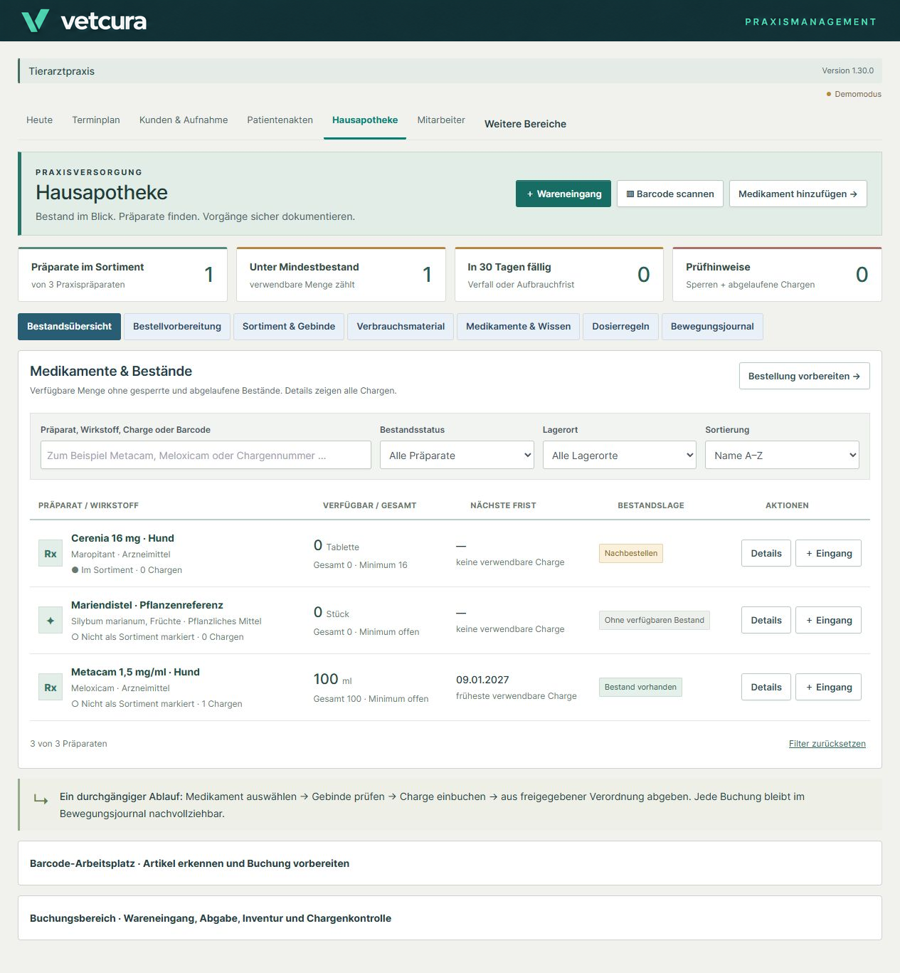This screenshot has width=900, height=973.
Task: Click the '3 von 3 Präparaten' count
Action: pos(68,744)
